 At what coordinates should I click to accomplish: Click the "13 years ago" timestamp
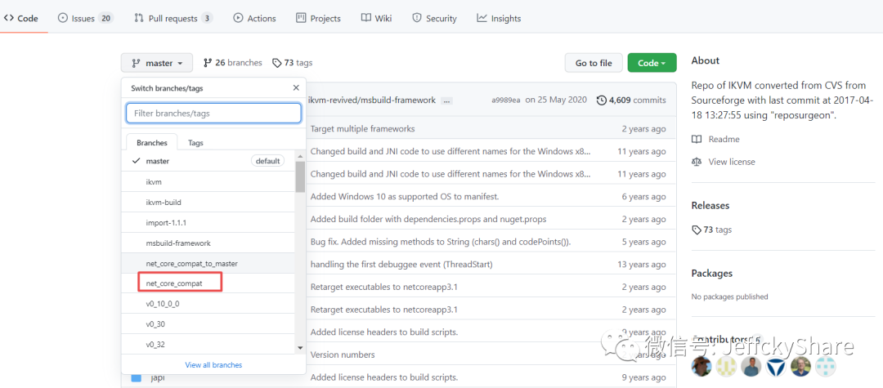coord(642,265)
